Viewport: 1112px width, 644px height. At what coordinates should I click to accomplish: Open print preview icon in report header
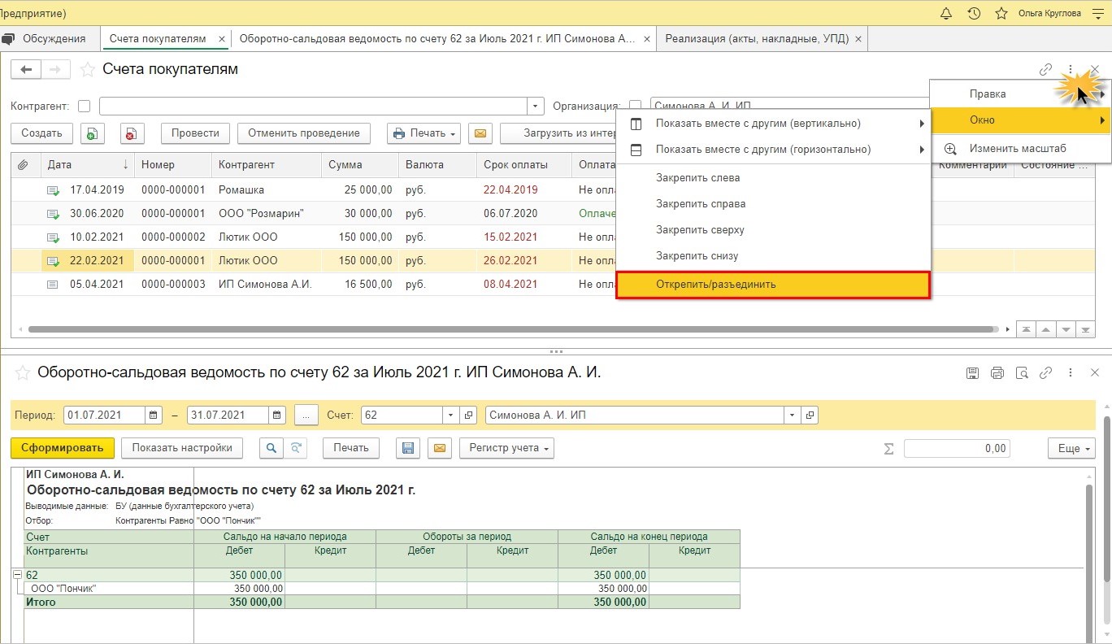tap(1022, 373)
